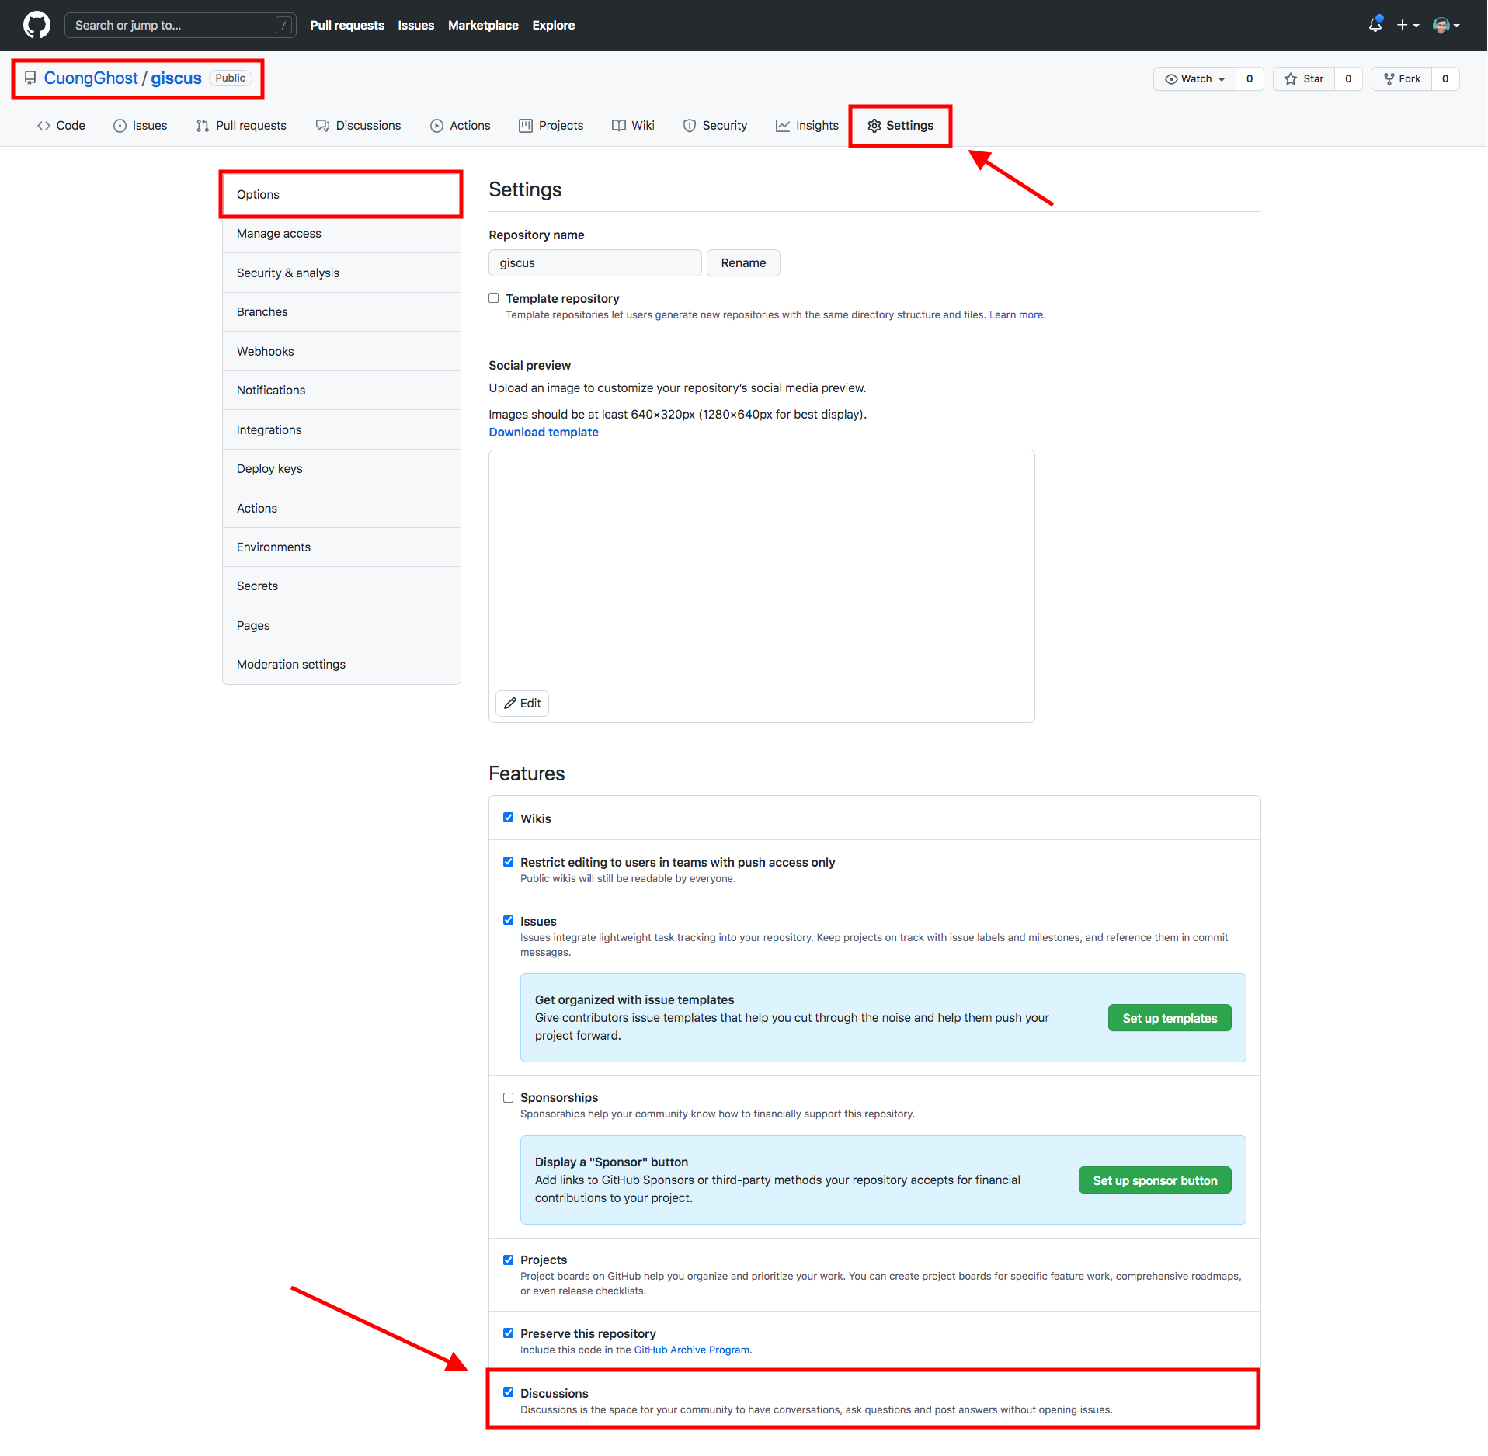Open the Pull requests repository tab
The image size is (1488, 1456).
pyautogui.click(x=242, y=125)
